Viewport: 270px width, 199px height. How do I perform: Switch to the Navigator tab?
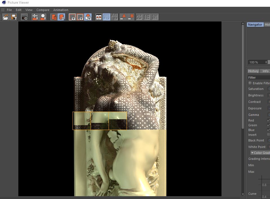tap(255, 25)
